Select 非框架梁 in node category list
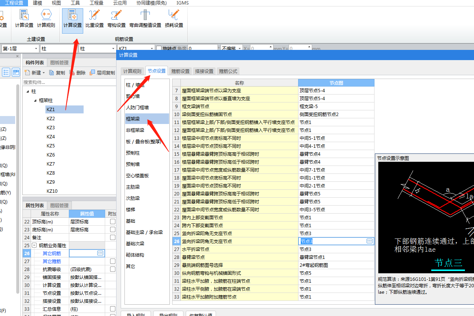Image resolution: width=474 pixels, height=316 pixels. (147, 130)
